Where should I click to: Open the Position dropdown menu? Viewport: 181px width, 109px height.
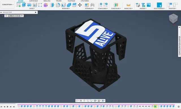point(173,8)
